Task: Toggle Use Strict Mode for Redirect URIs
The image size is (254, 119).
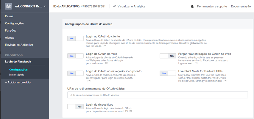Action: point(168,73)
